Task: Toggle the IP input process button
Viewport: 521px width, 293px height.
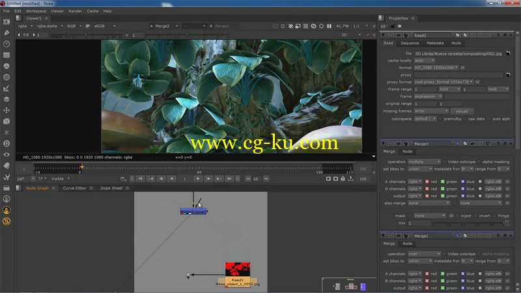Action: pyautogui.click(x=88, y=26)
